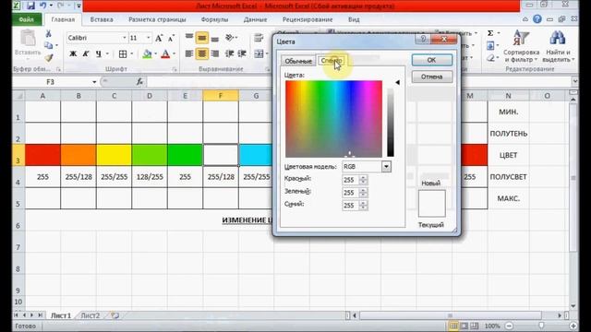Open the Name Box dropdown arrow

(94, 82)
